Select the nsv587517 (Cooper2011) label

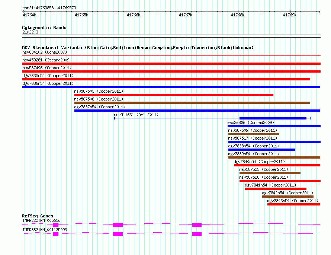pos(253,138)
